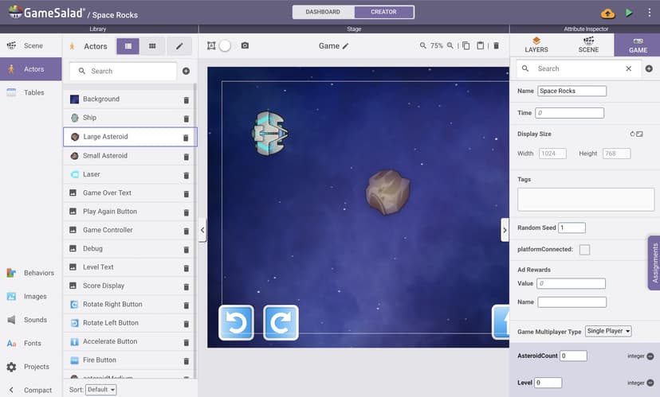The image size is (660, 397).
Task: Open Tables in the library sidebar
Action: coord(31,92)
